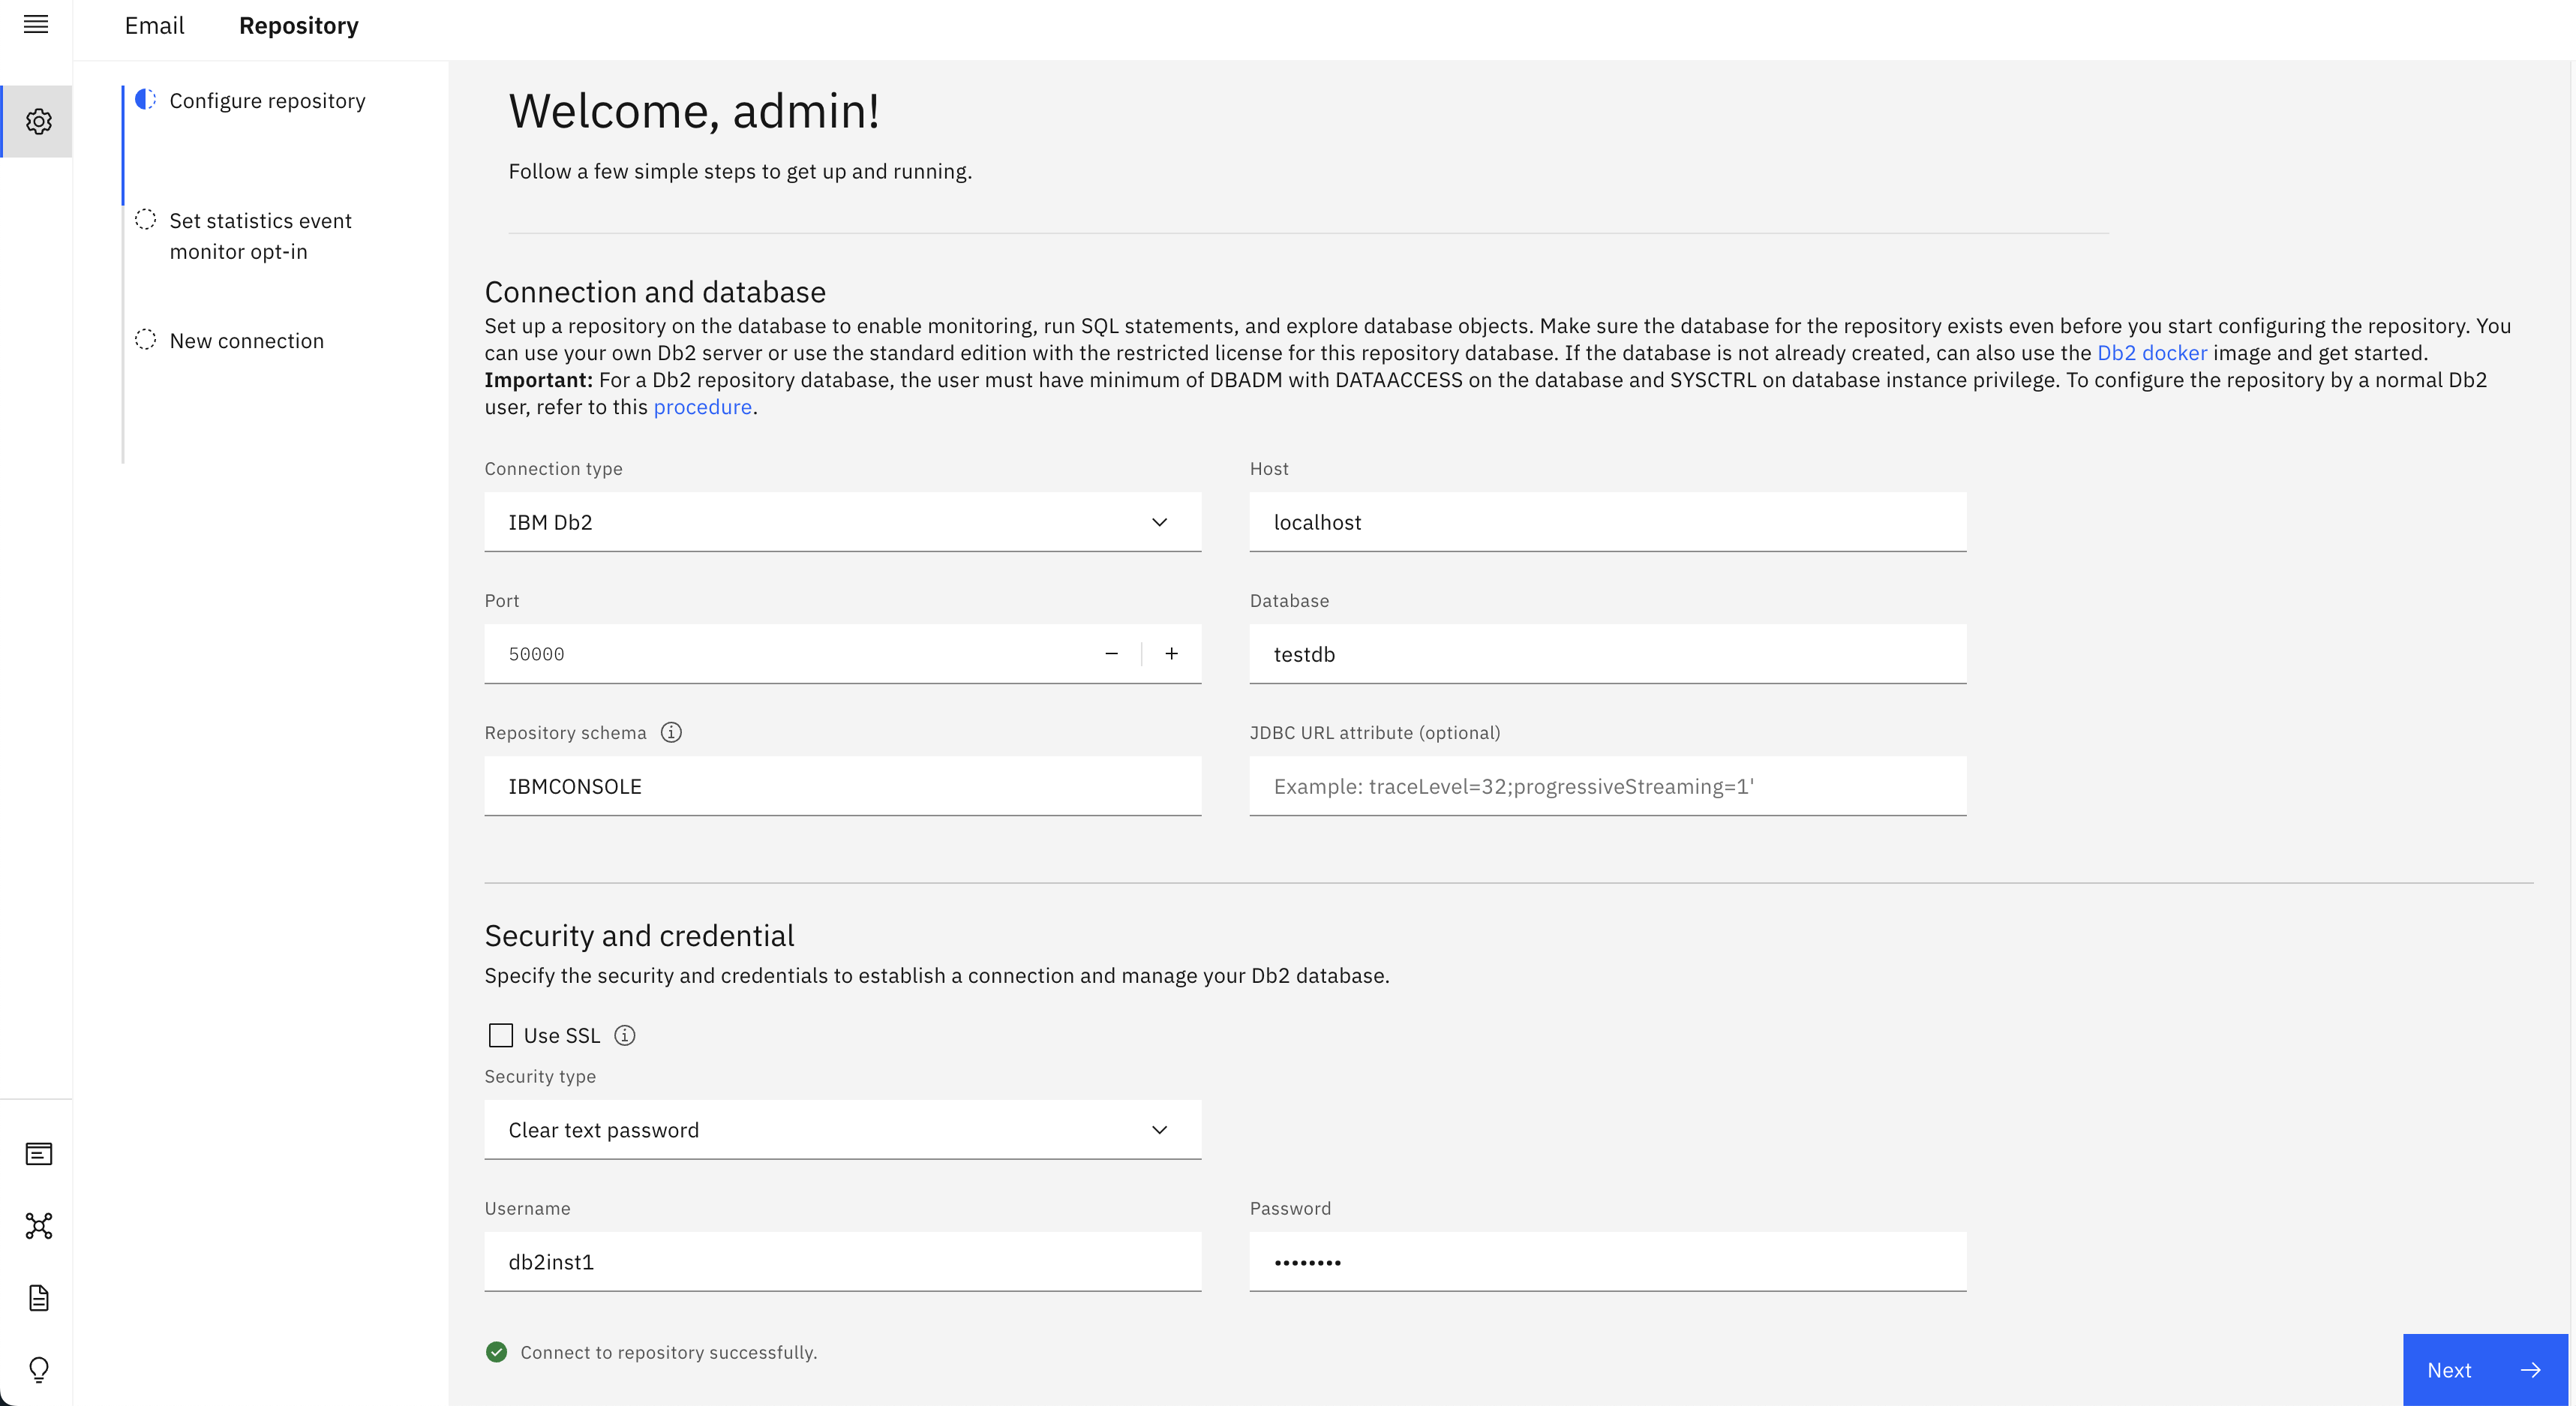2576x1406 pixels.
Task: Enable the Use SSL checkbox
Action: [x=500, y=1036]
